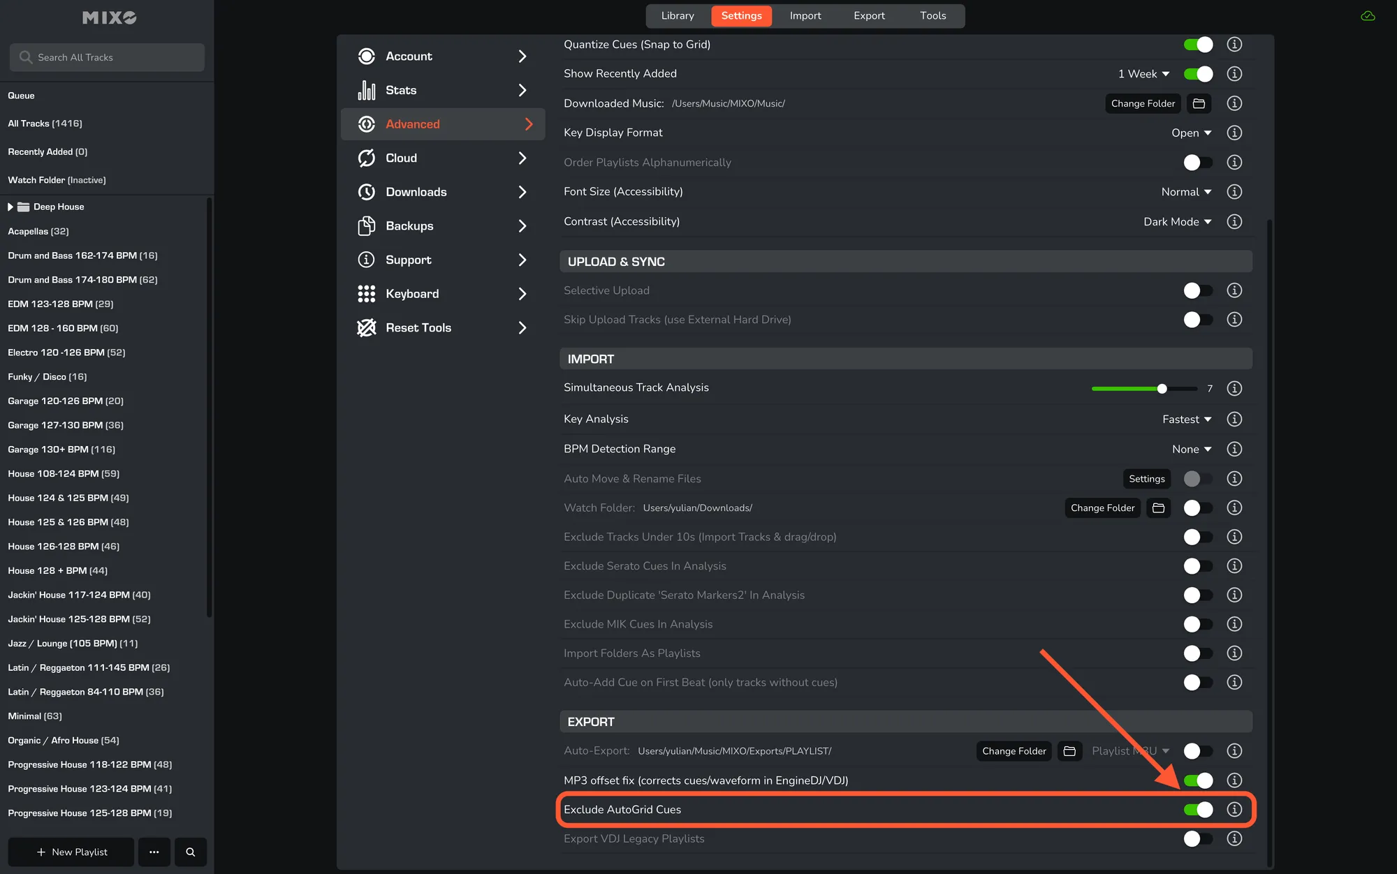Click Change Folder for Downloaded Music
The width and height of the screenshot is (1397, 874).
1143,103
